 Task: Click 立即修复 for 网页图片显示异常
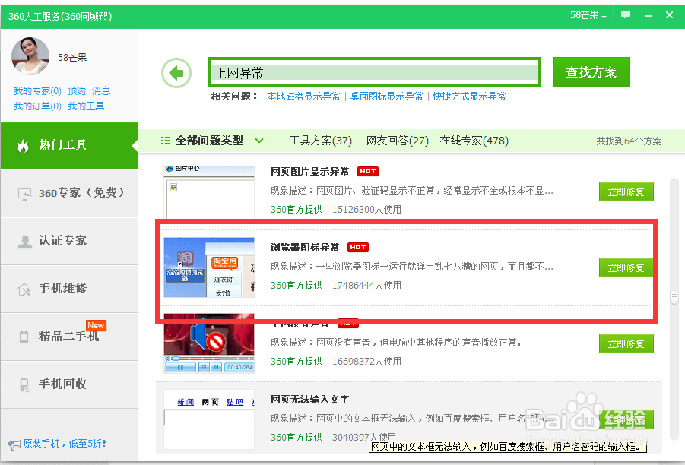click(x=626, y=191)
